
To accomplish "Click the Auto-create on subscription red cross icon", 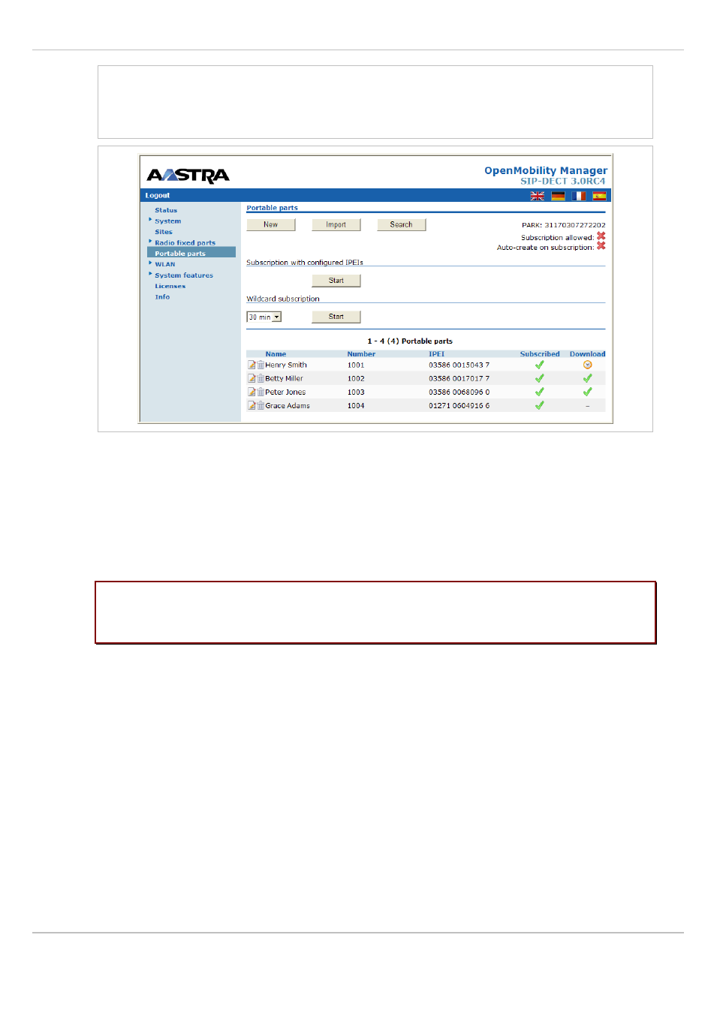I will (x=601, y=246).
